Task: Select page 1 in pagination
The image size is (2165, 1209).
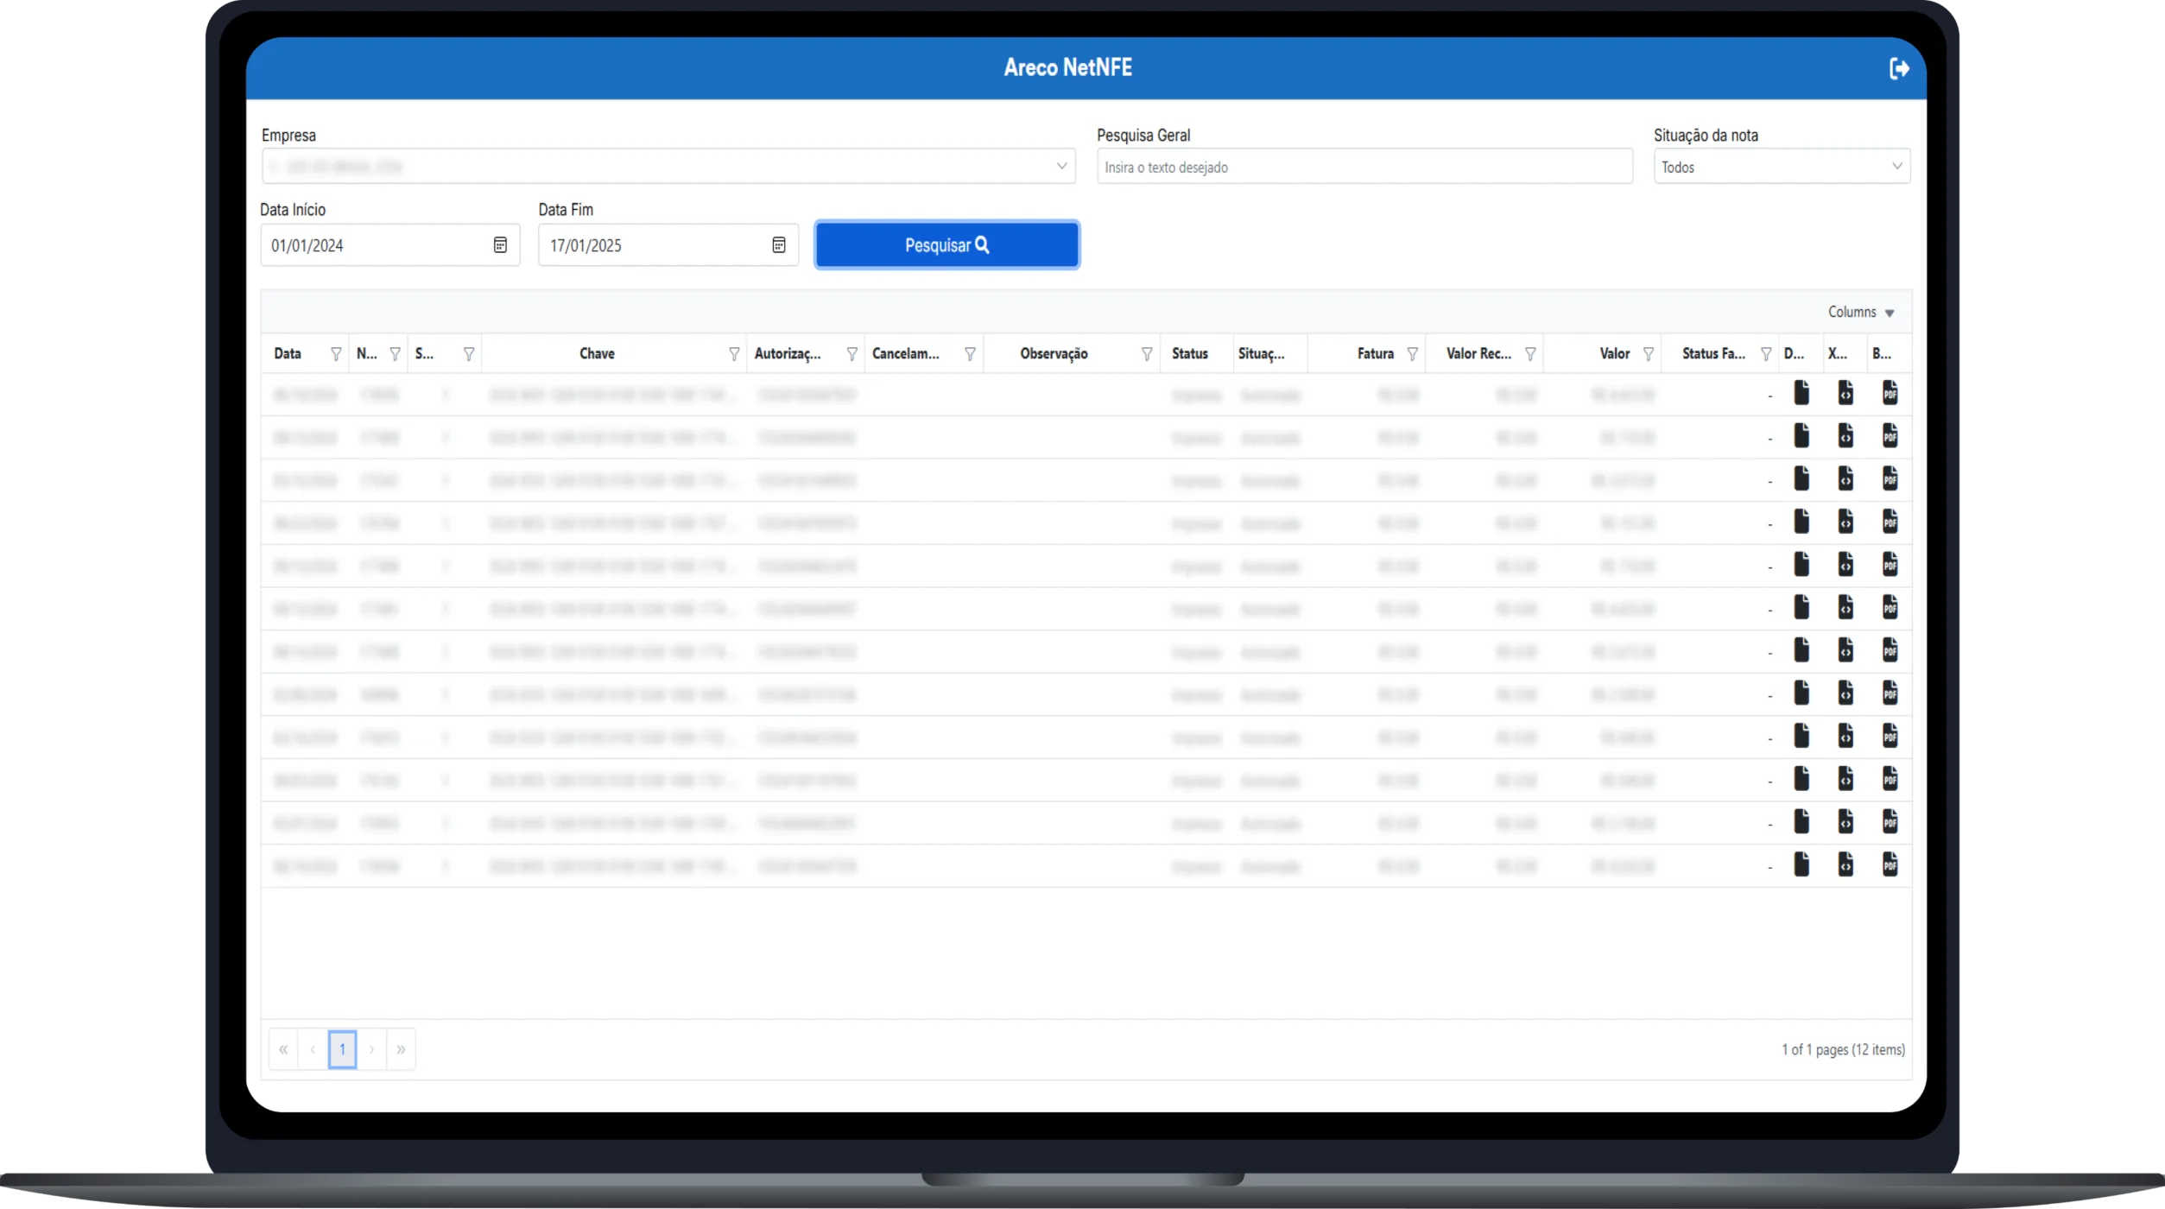Action: [342, 1049]
